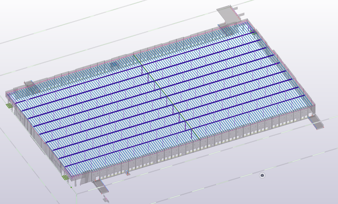Pick the small detached gray part at the bottom

point(105,199)
